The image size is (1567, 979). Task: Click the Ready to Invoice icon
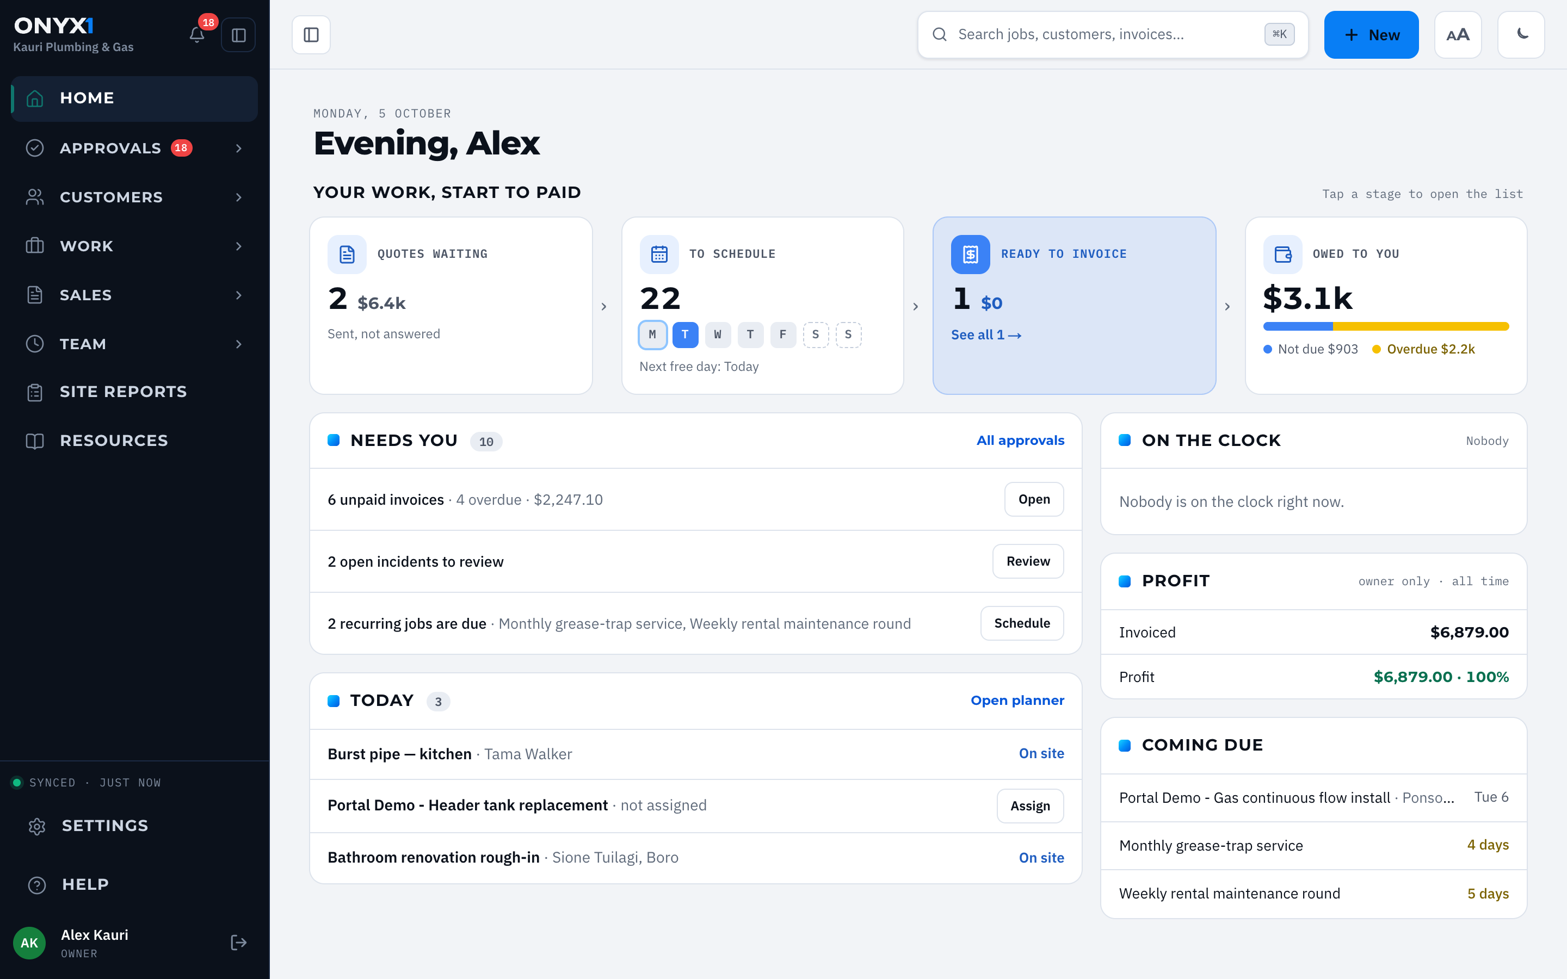(x=970, y=255)
